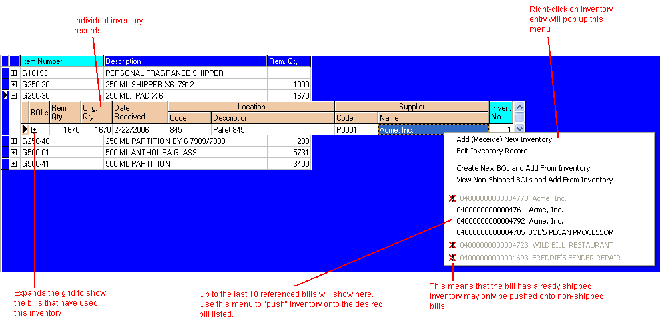This screenshot has width=660, height=335.
Task: Collapse the expanded G250-30 row
Action: click(x=14, y=96)
